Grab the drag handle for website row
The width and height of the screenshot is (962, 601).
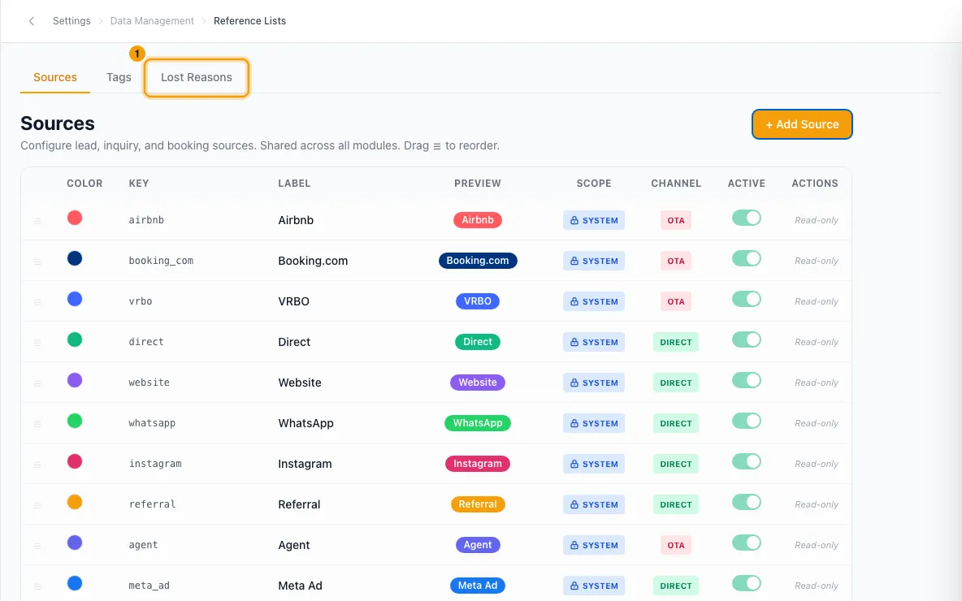point(37,383)
